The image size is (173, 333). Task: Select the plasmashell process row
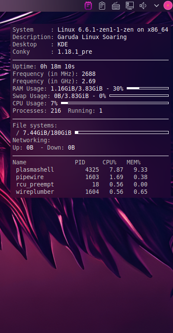81,170
